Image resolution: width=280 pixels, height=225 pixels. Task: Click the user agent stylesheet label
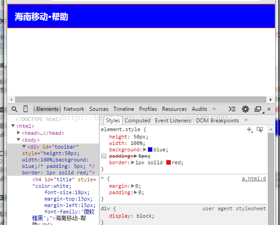[x=234, y=208]
